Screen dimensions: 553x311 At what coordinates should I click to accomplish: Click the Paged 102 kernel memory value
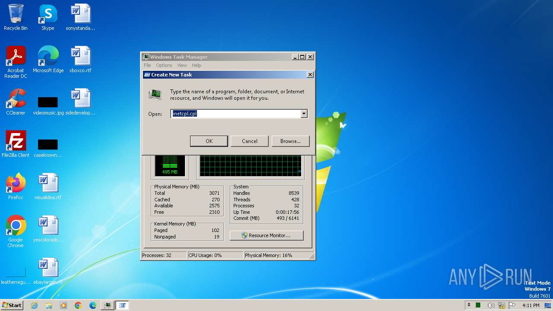click(187, 230)
